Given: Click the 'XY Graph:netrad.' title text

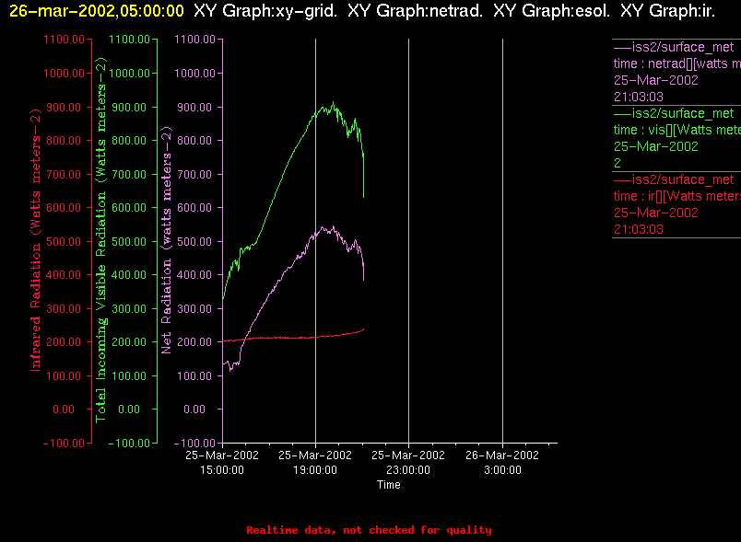Looking at the screenshot, I should [415, 11].
